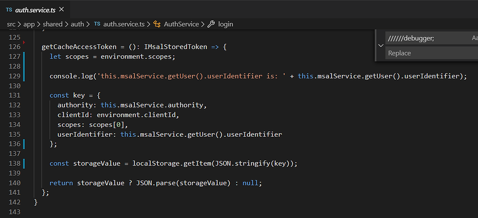
Task: Toggle Match Case in Find widget
Action: tap(475, 38)
